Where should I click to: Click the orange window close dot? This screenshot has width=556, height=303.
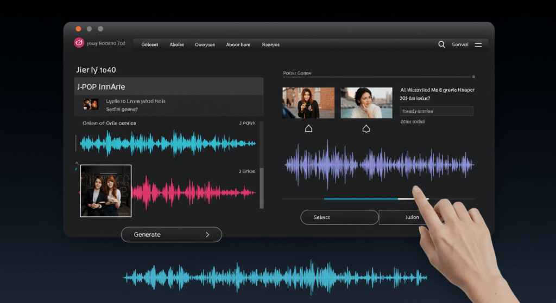[x=78, y=29]
